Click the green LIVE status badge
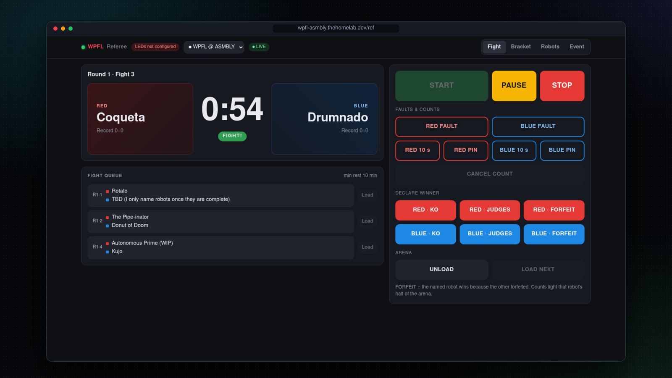The height and width of the screenshot is (378, 672). (259, 47)
